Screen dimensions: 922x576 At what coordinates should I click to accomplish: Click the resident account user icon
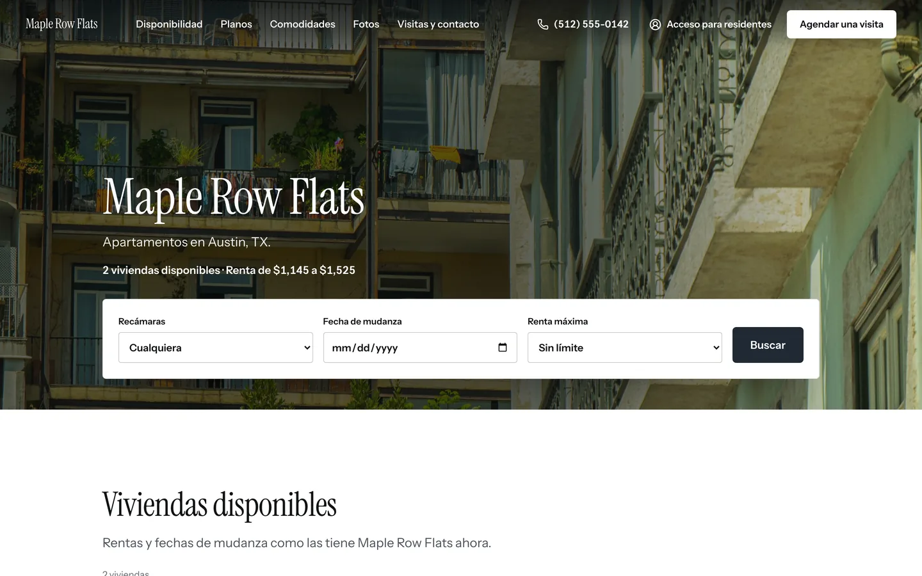[x=655, y=24]
